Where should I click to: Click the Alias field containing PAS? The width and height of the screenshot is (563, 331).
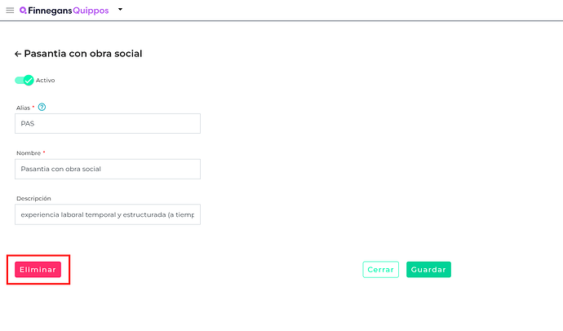[x=108, y=124]
